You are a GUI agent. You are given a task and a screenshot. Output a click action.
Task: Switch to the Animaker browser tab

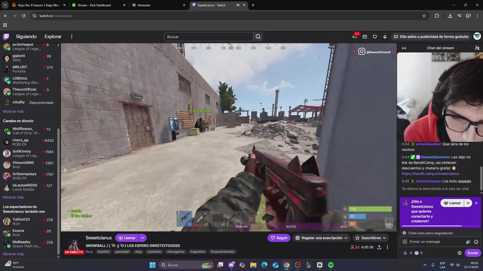coord(159,5)
